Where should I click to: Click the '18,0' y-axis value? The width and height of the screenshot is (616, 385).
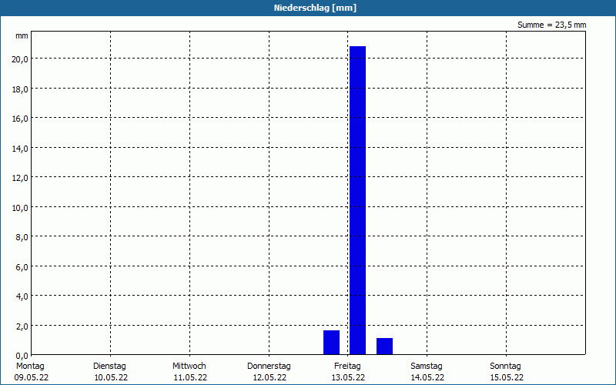(x=20, y=89)
